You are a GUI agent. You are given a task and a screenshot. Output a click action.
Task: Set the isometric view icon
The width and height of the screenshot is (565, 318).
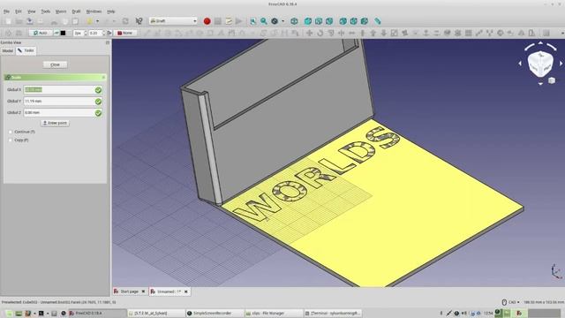294,21
